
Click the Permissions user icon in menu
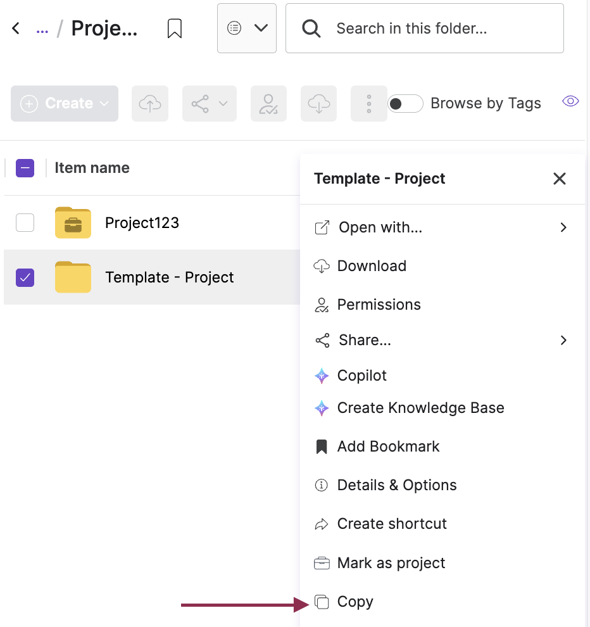(x=322, y=305)
